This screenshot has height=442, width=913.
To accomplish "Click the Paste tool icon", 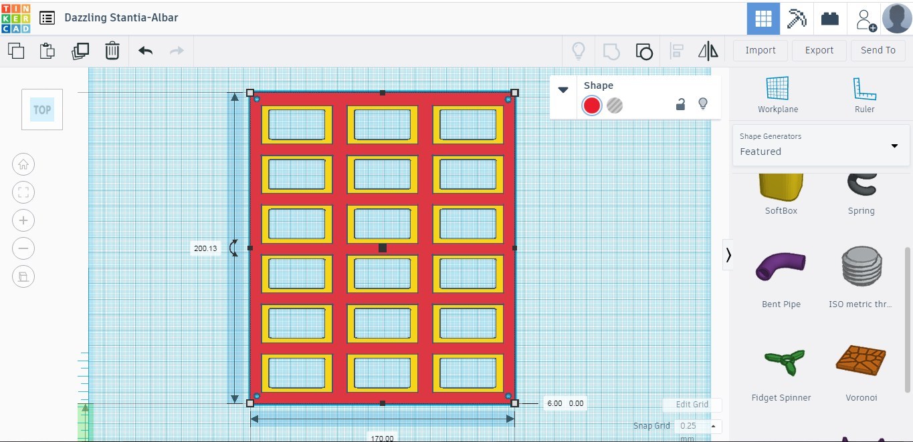I will pyautogui.click(x=47, y=51).
